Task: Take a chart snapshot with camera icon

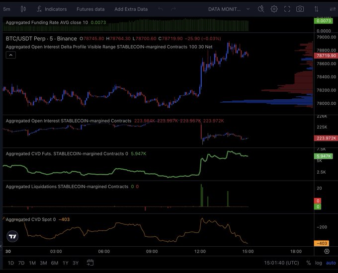Action: (300, 9)
